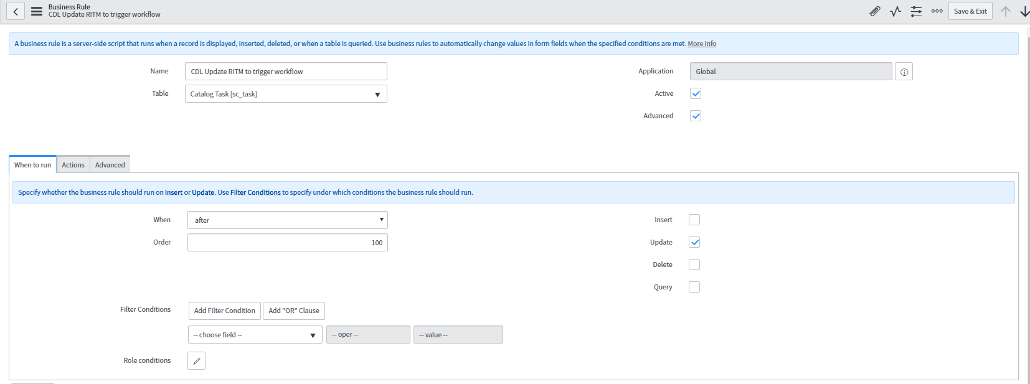
Task: Enable the Insert checkbox
Action: click(x=694, y=220)
